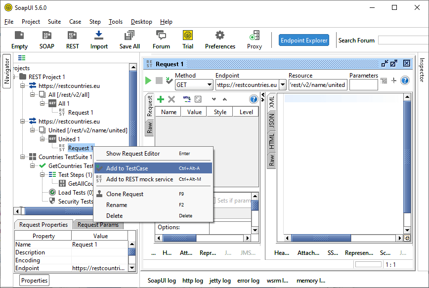Click the Import project icon
Image resolution: width=429 pixels, height=288 pixels.
point(99,40)
